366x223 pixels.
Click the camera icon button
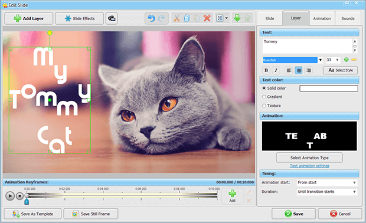112,18
